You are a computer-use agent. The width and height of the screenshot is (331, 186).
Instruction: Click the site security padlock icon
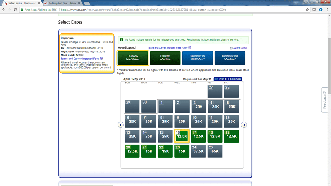(x=22, y=10)
